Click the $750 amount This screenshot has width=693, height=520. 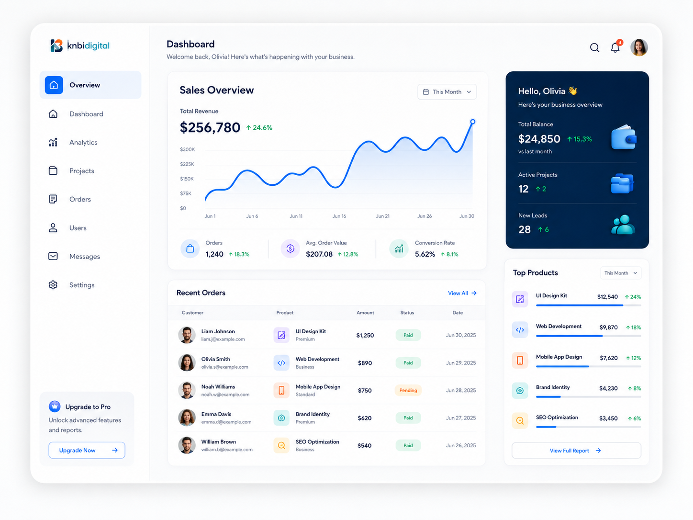pyautogui.click(x=365, y=391)
